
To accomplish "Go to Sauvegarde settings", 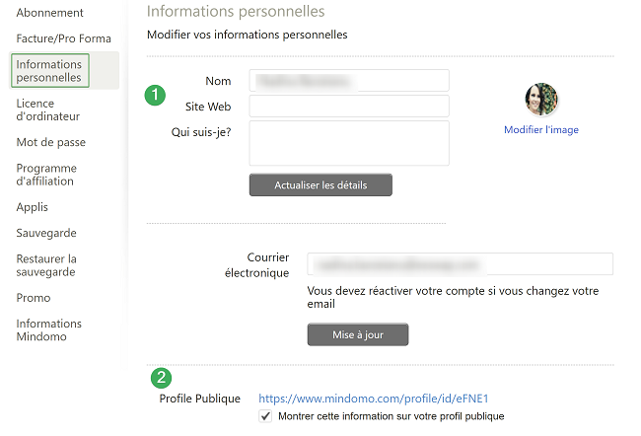I will (46, 233).
